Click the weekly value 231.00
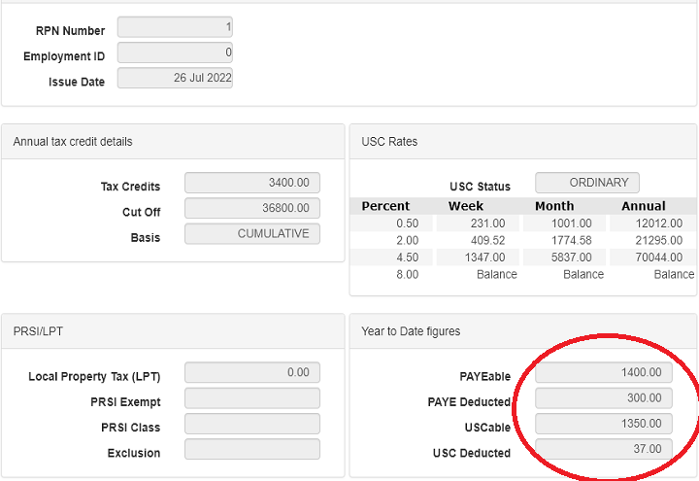Screen dimensions: 699x481 tap(487, 223)
